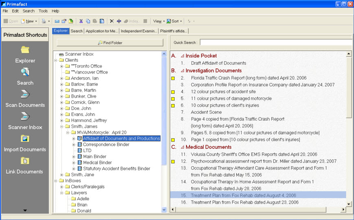
Task: Click the Import Documents shortcut icon
Action: [x=25, y=138]
